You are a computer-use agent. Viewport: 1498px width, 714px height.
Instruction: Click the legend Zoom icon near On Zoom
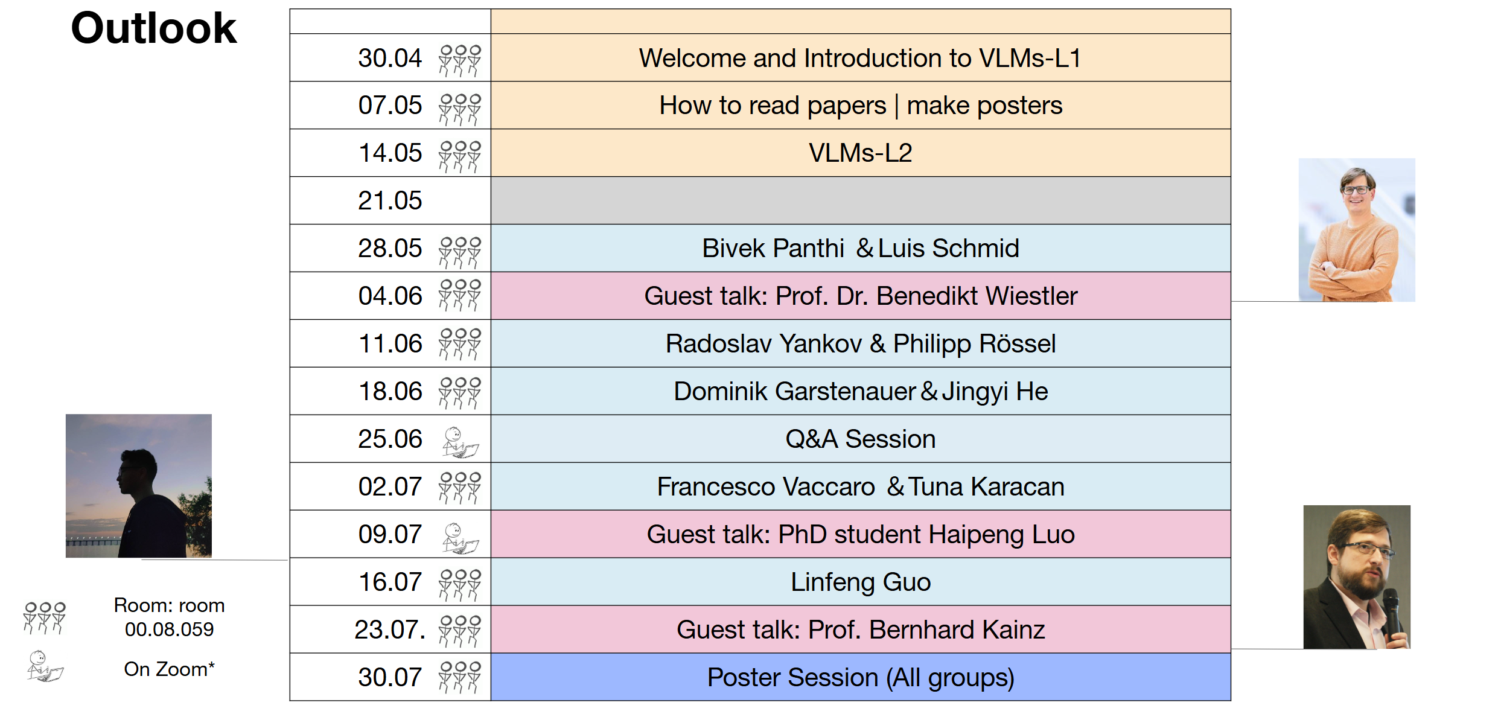[45, 666]
